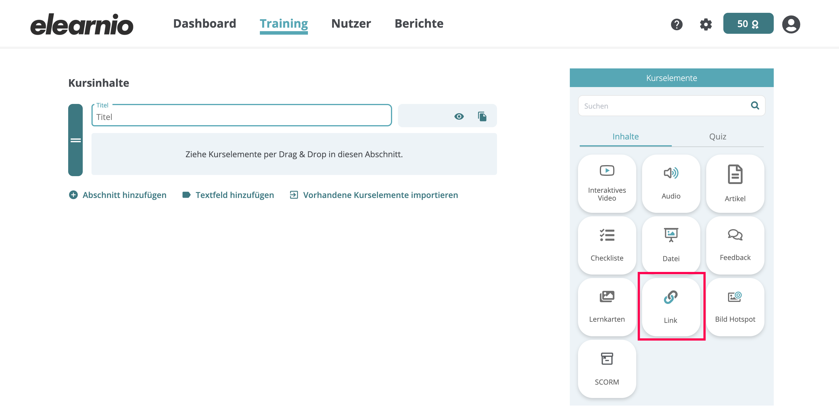The width and height of the screenshot is (839, 414).
Task: Click the Kurselemente panel header
Action: coord(671,78)
